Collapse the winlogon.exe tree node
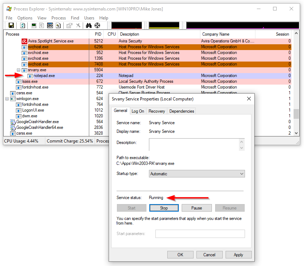Screen dimensions: 304x266 tap(7, 99)
